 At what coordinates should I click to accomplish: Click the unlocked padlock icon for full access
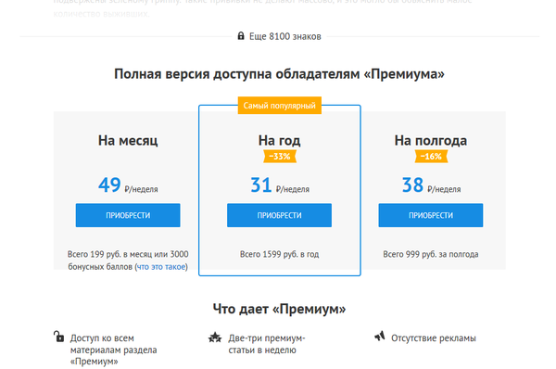tap(58, 336)
